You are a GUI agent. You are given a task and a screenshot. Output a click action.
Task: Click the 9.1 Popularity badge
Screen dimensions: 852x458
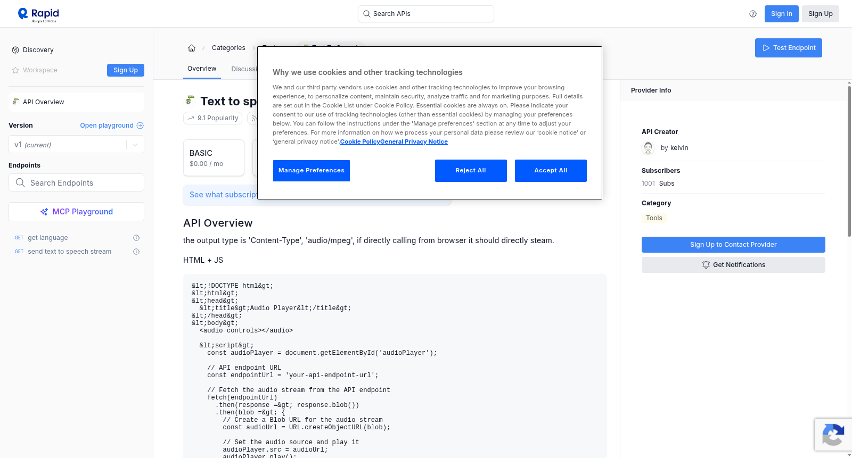212,118
